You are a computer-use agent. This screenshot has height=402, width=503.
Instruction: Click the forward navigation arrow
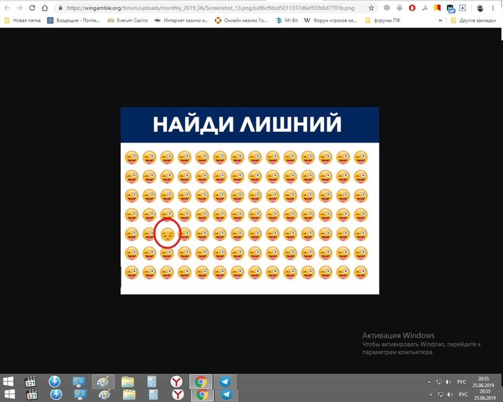click(x=18, y=8)
